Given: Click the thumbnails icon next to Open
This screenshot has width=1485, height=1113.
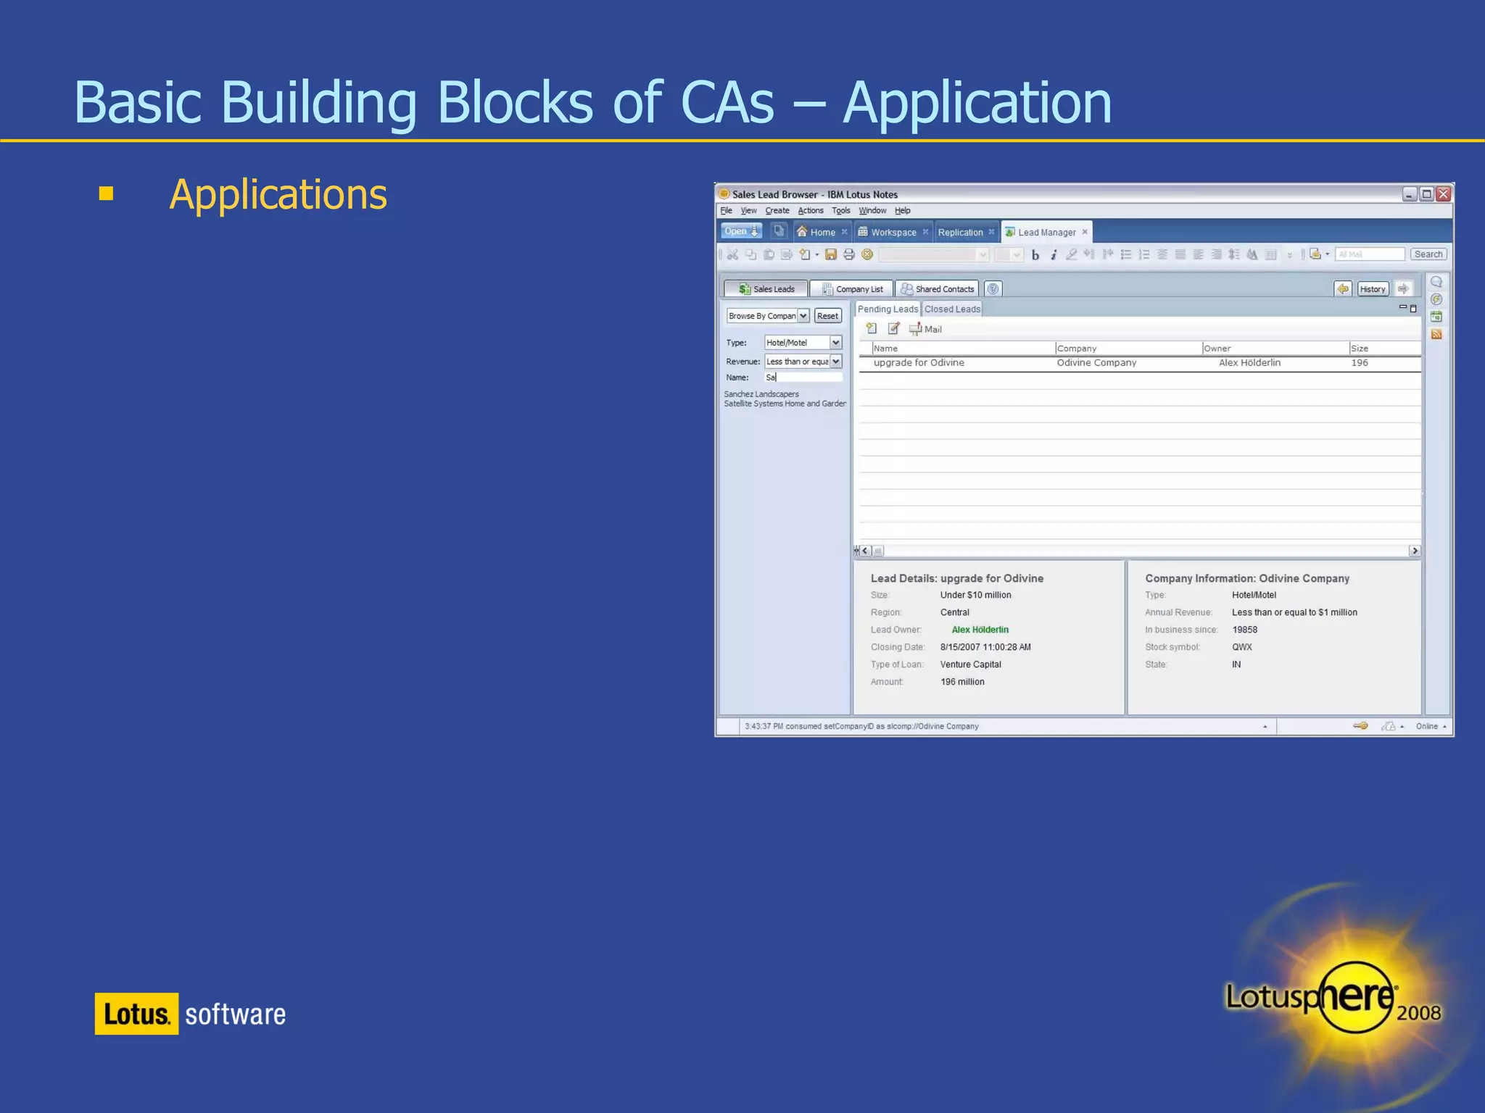Looking at the screenshot, I should click(779, 231).
